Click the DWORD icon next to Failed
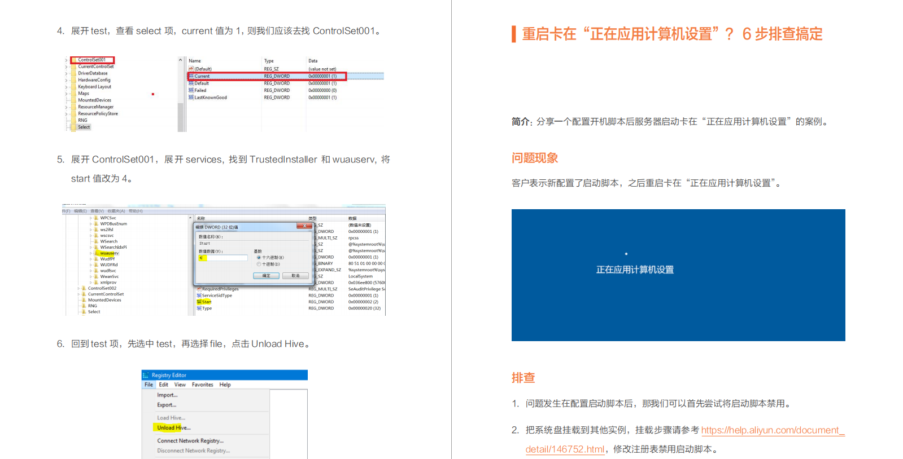 click(191, 90)
